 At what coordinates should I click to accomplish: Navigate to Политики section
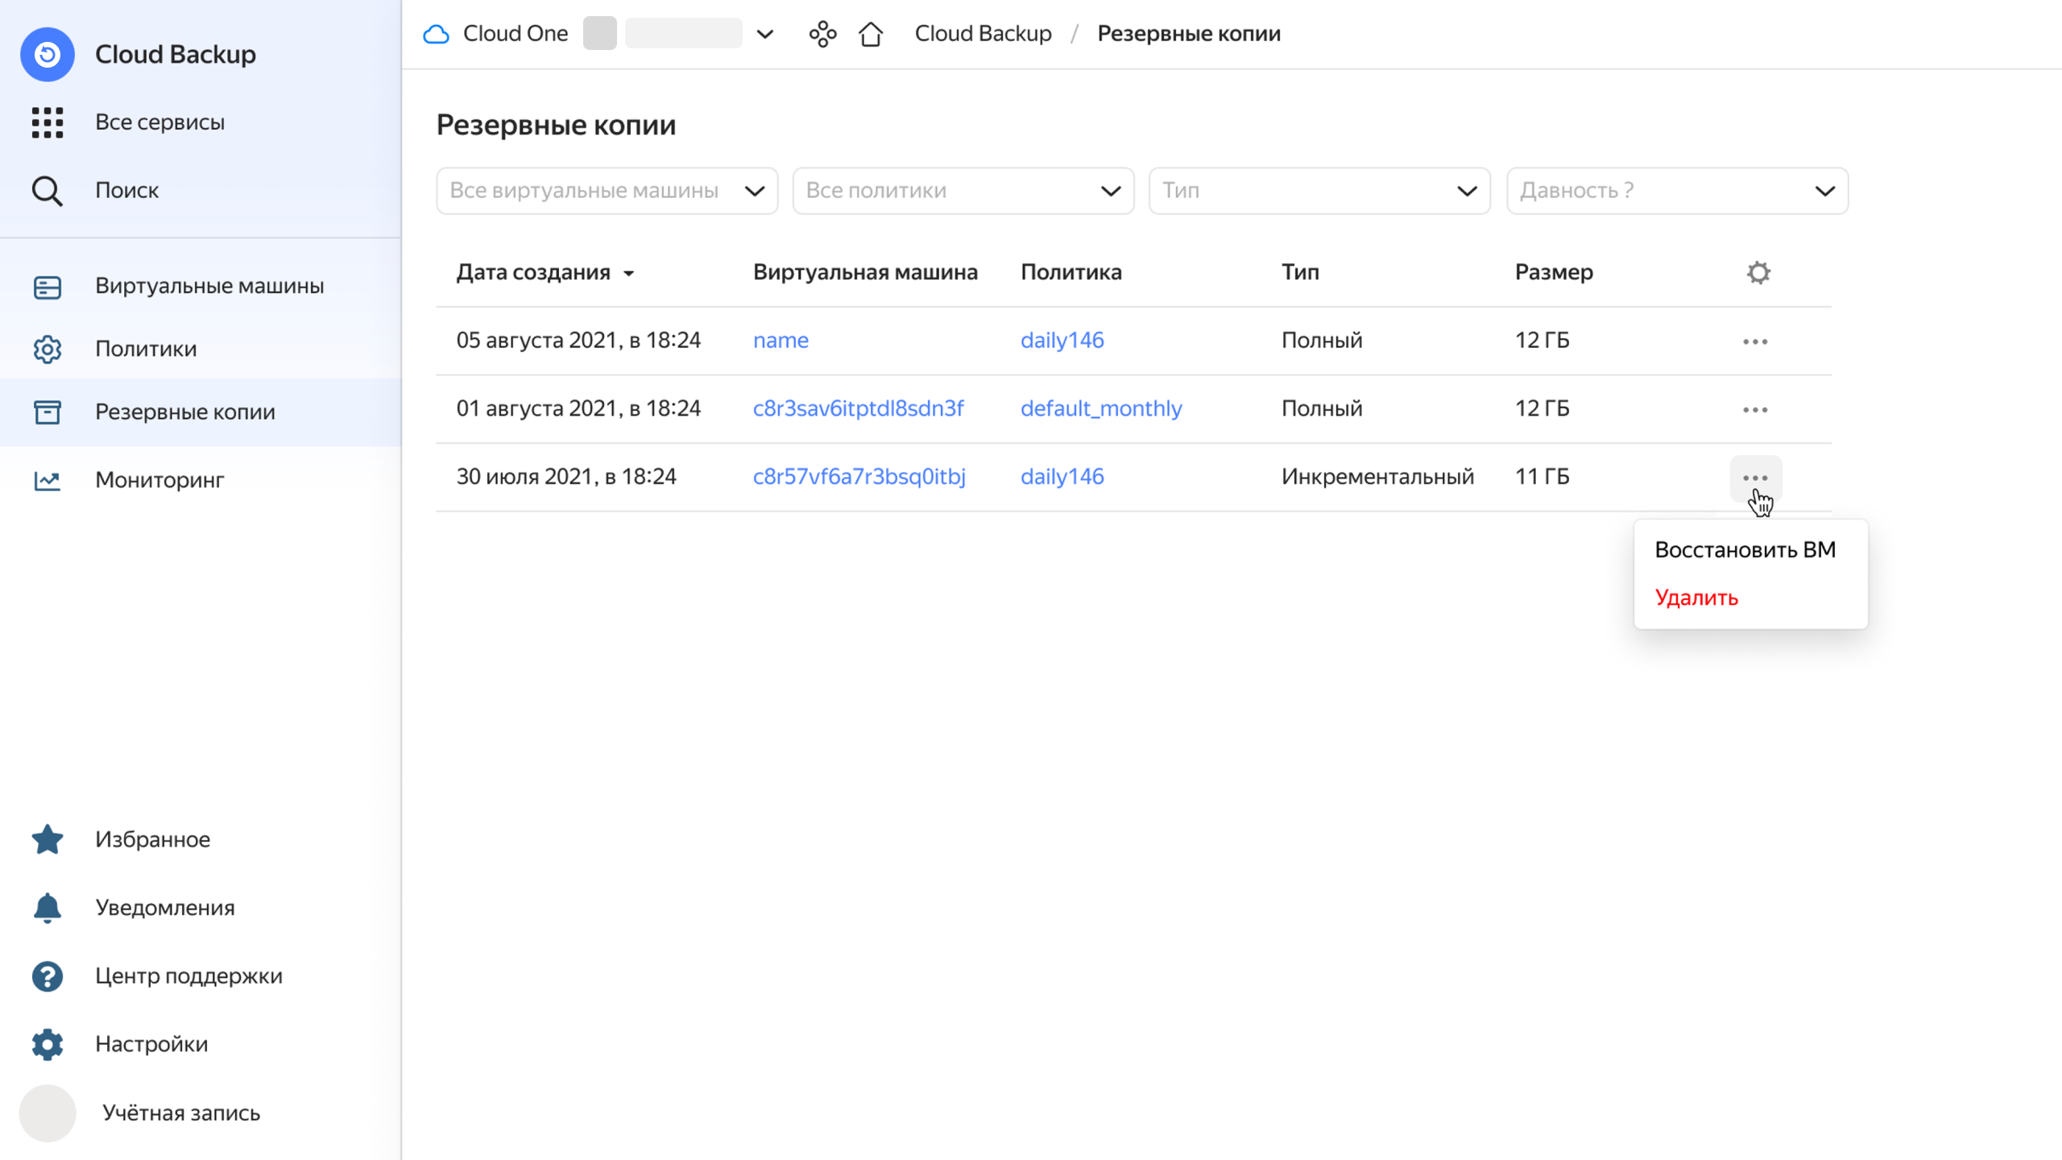(146, 349)
